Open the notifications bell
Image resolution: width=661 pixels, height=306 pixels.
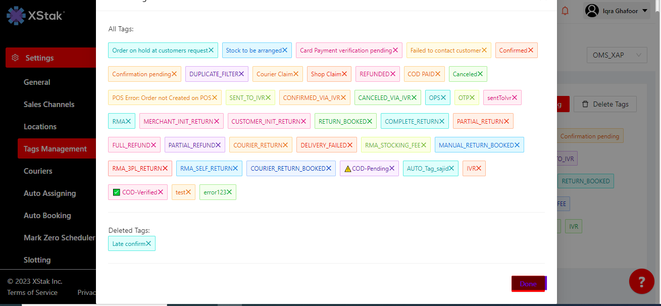(x=565, y=11)
